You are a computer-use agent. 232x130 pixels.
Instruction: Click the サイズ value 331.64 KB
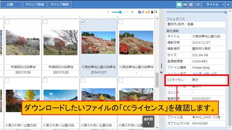click(200, 55)
